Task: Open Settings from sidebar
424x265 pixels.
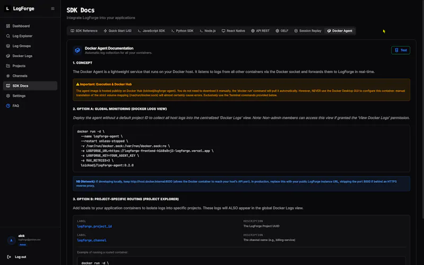Action: (30, 96)
